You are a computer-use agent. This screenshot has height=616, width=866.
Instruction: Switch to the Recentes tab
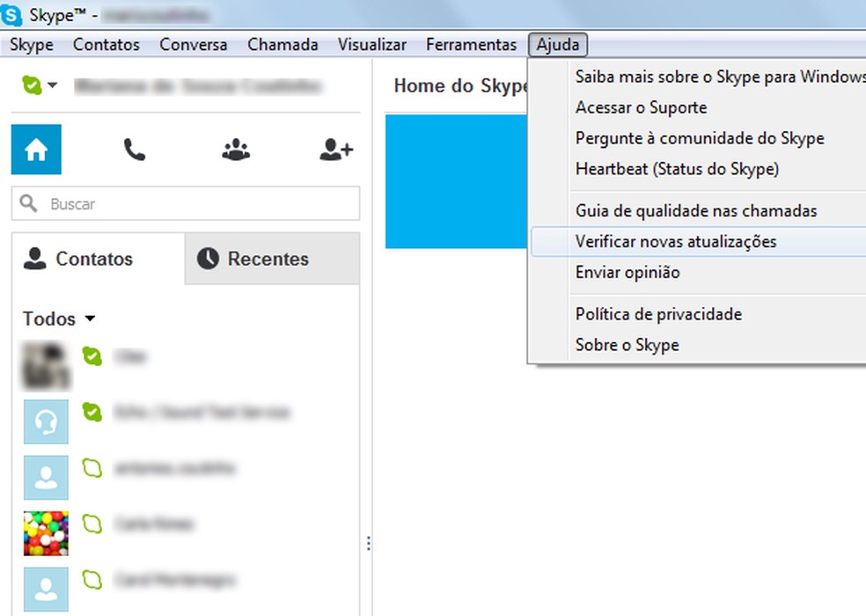pyautogui.click(x=272, y=259)
